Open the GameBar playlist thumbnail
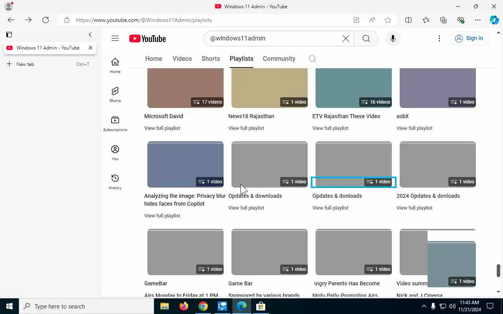 pyautogui.click(x=185, y=252)
